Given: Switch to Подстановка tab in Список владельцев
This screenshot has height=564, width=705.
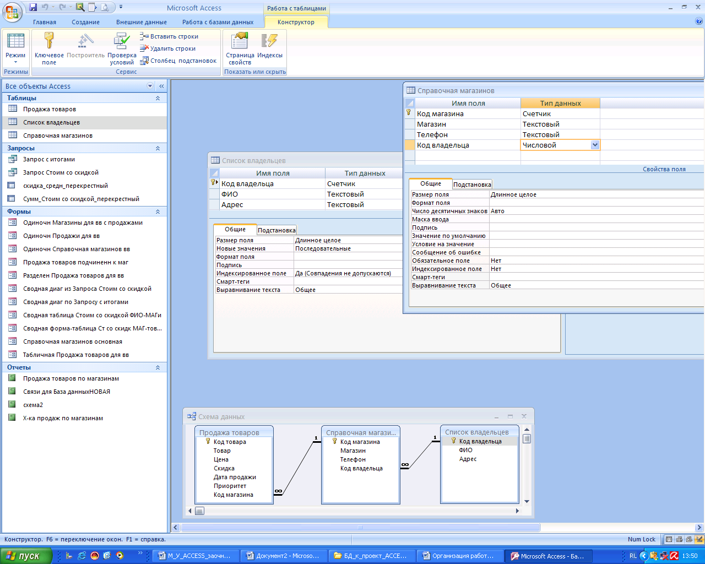Looking at the screenshot, I should [x=276, y=230].
